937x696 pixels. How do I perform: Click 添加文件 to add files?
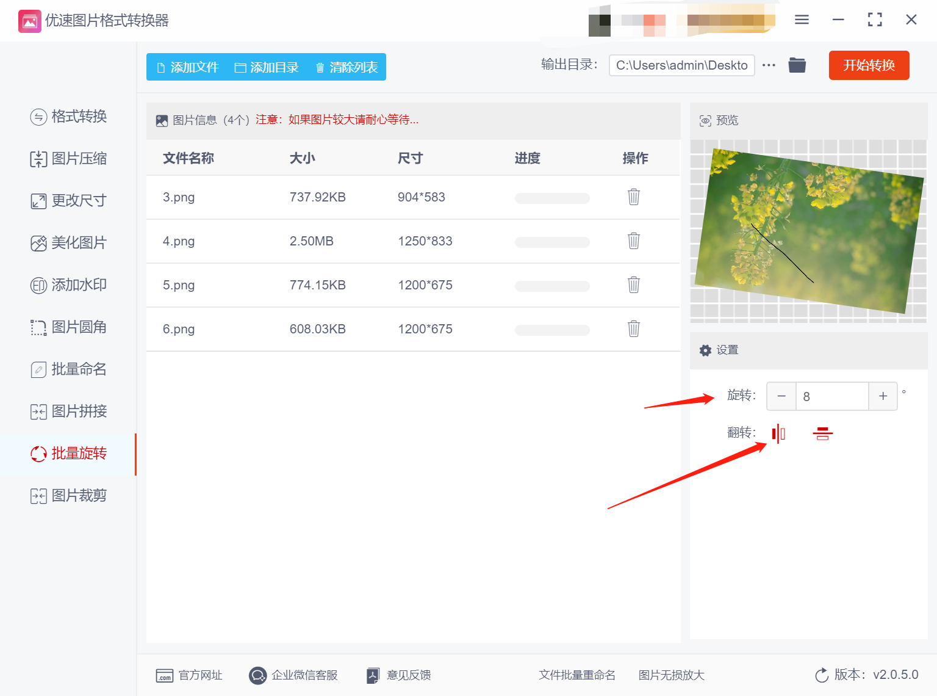pyautogui.click(x=187, y=67)
